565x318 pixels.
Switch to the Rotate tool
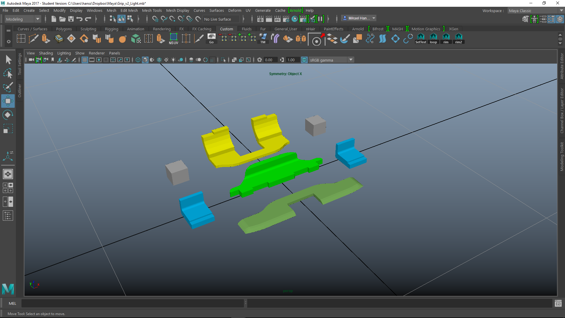click(8, 115)
